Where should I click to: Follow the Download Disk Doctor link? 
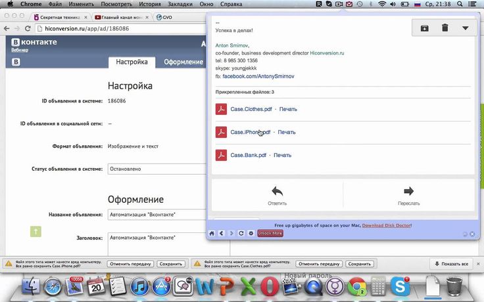point(387,225)
